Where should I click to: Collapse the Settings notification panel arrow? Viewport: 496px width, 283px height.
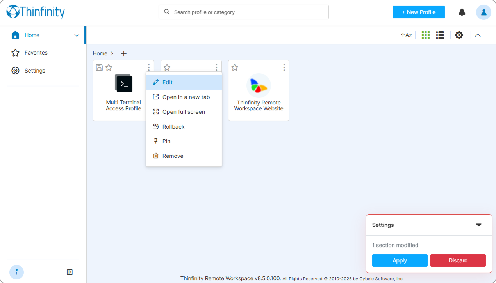click(x=479, y=225)
